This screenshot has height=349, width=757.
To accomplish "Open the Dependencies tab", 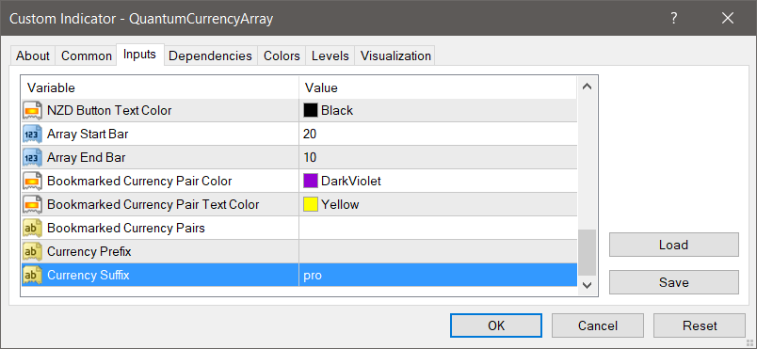I will click(x=211, y=56).
